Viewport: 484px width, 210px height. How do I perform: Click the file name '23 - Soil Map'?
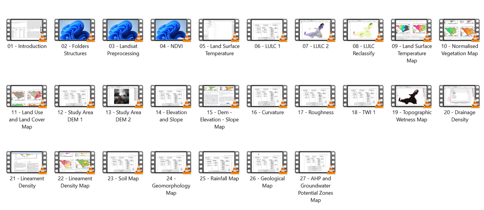(x=123, y=179)
